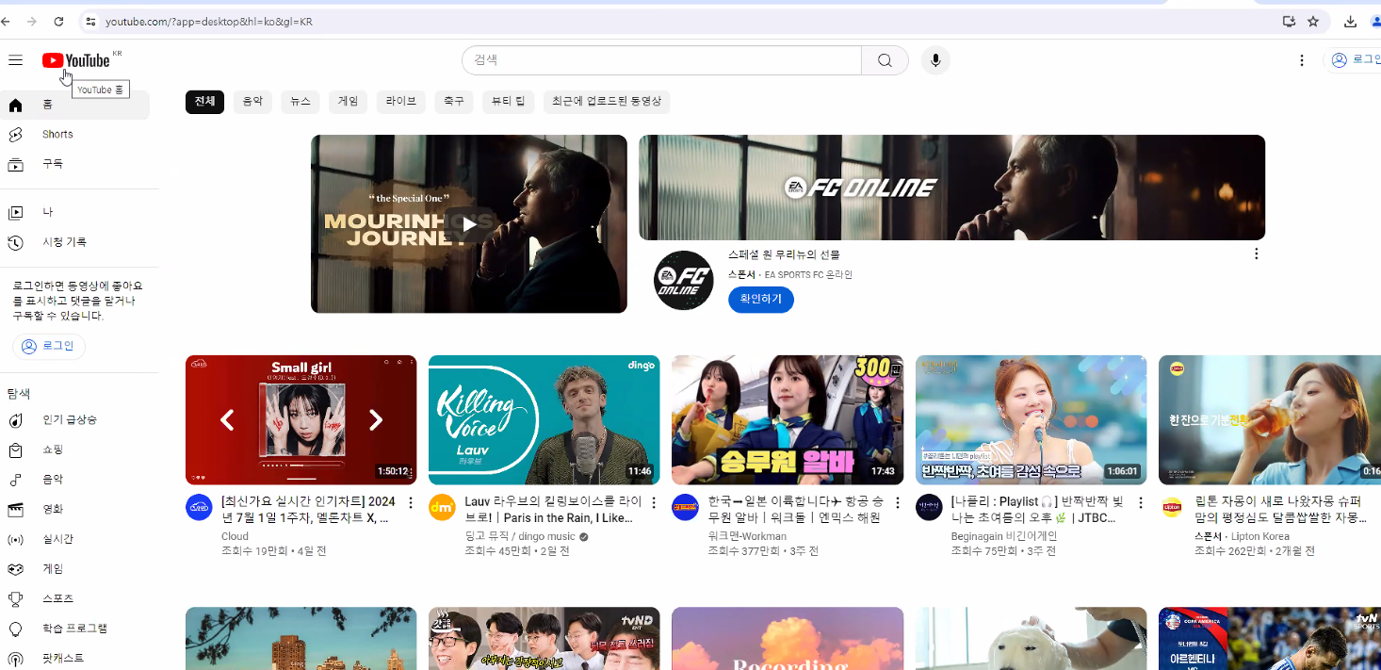This screenshot has height=670, width=1381.
Task: Open Lipton 한 잔으로 ad thumbnail
Action: click(x=1270, y=420)
